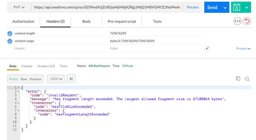The image size is (256, 140).
Task: Click the 1741 ms time value
Action: pyautogui.click(x=127, y=66)
